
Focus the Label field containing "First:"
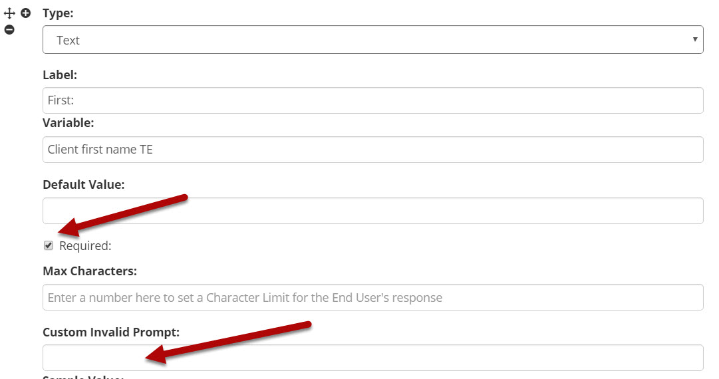coord(372,100)
